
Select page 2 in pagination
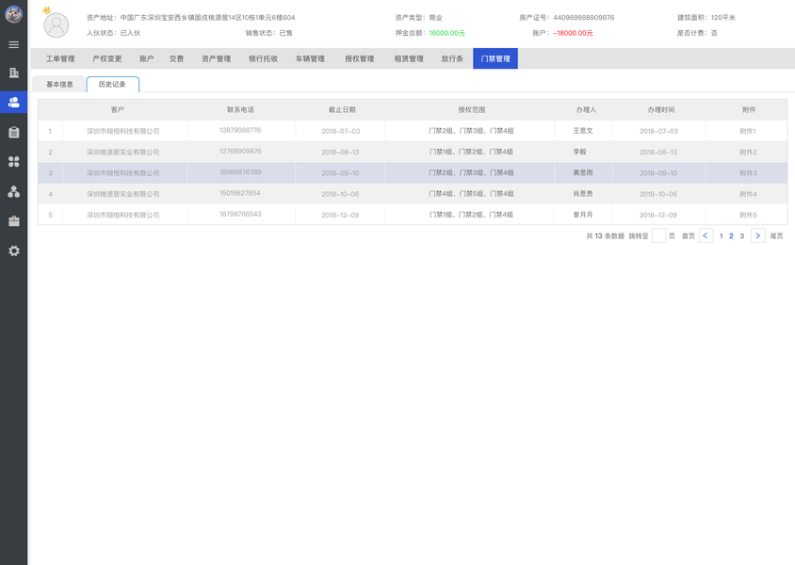click(731, 236)
